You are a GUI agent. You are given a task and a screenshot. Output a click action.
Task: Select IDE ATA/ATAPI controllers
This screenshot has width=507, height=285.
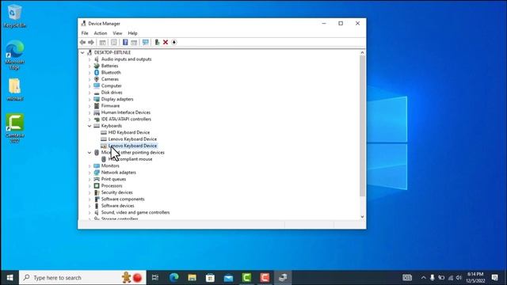[x=126, y=119]
